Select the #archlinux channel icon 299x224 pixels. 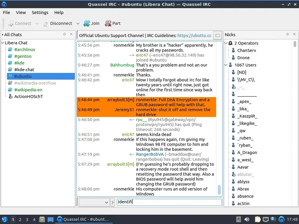click(10, 50)
